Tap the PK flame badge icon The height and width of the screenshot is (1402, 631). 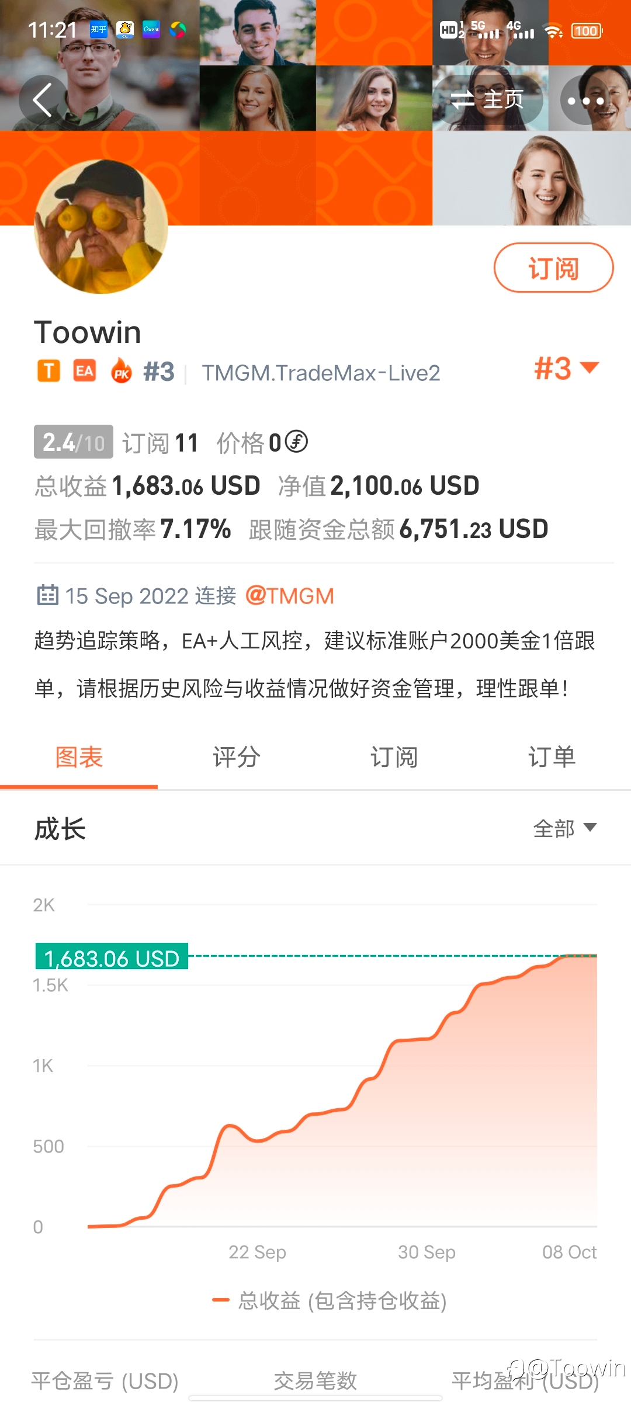pos(121,370)
